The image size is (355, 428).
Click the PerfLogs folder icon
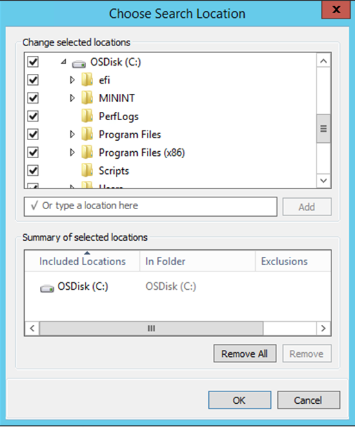click(87, 116)
